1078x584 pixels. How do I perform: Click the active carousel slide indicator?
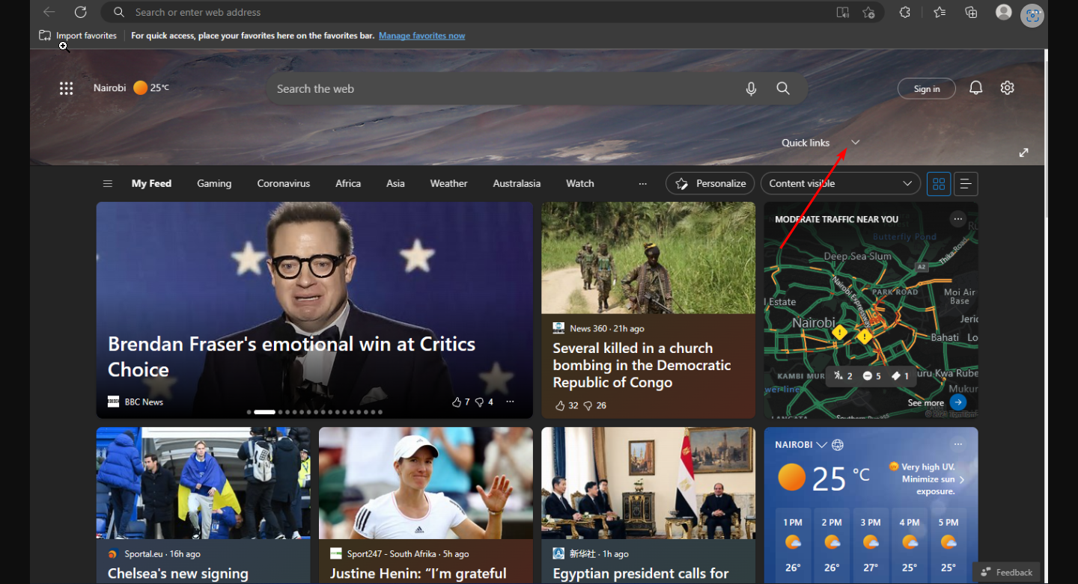[264, 412]
